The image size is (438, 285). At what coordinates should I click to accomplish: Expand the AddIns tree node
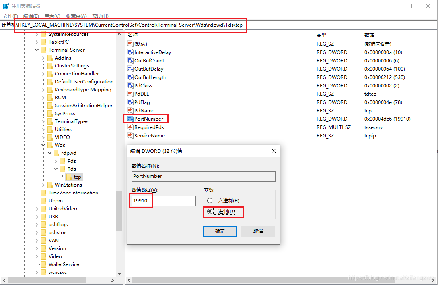click(43, 58)
